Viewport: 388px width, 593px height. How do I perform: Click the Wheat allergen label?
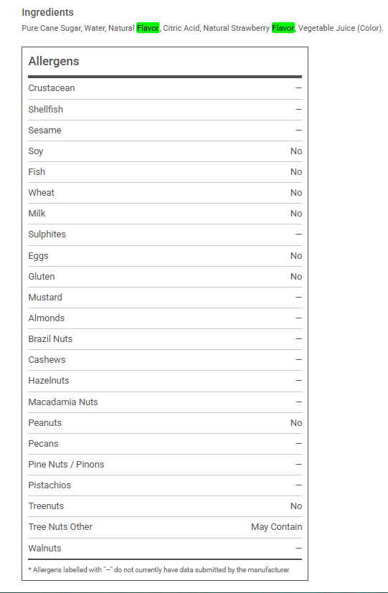41,192
